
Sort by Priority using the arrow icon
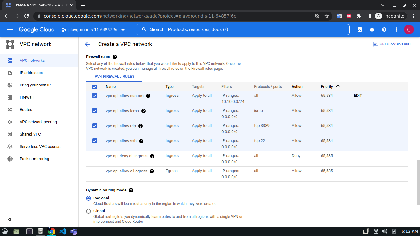[338, 87]
